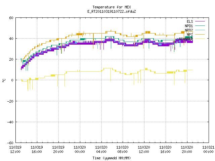Click the chart title 'Temperature for MEX'
The width and height of the screenshot is (215, 161).
click(x=112, y=7)
